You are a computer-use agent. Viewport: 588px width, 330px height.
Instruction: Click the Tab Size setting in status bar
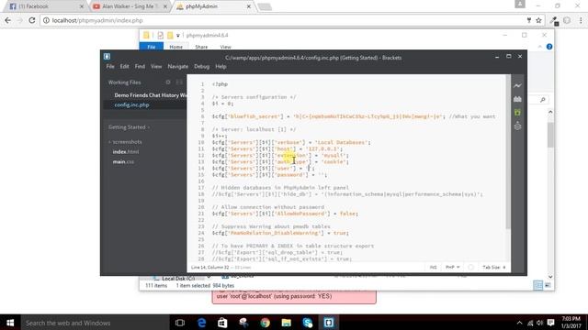494,267
